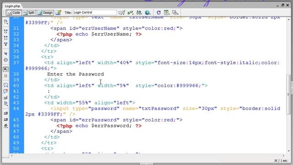Screen dimensions: 293x165
Task: Click the vertical scrollbar down arrow
Action: (289, 151)
